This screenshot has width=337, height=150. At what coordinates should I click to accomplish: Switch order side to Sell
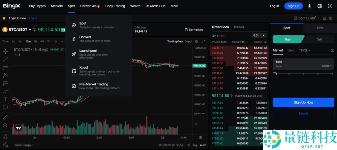(x=319, y=39)
